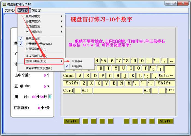Viewport: 191px width, 136px height.
Task: Click the left Ctrl key
Action: tap(68, 91)
